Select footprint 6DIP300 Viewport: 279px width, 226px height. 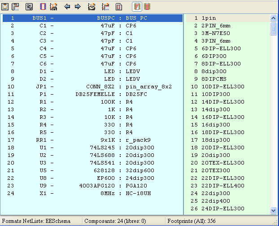point(228,56)
